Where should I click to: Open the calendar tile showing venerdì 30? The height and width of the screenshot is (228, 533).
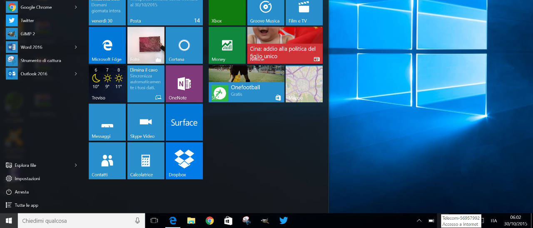107,12
